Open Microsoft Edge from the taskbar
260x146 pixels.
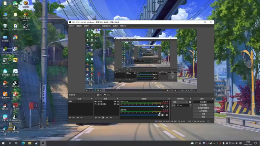[x=23, y=143]
